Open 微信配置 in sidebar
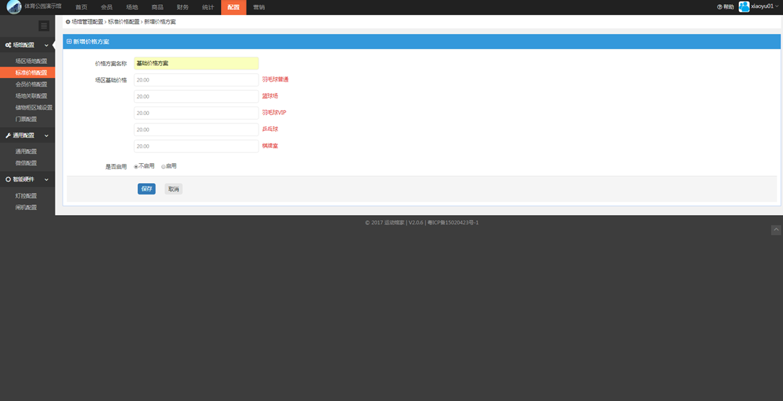783x401 pixels. tap(28, 163)
